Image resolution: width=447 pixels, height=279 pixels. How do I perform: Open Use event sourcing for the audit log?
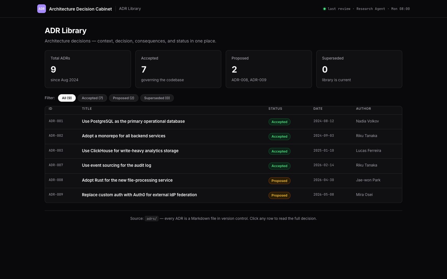[116, 165]
